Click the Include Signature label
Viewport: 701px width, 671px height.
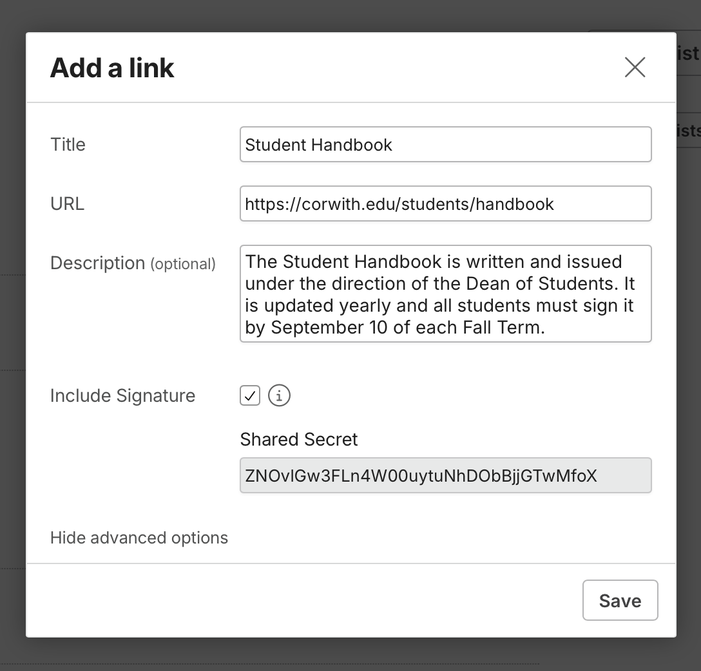tap(122, 396)
